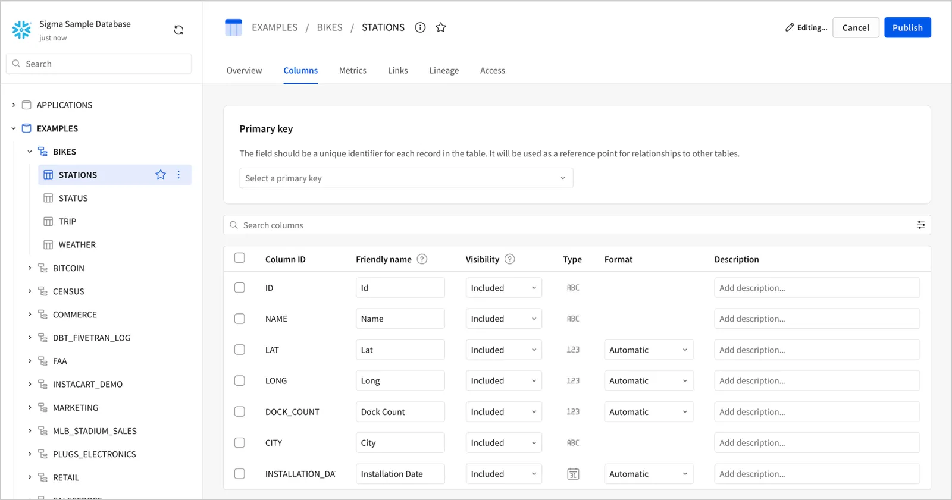Click the Friendly name help icon
952x500 pixels.
point(422,259)
